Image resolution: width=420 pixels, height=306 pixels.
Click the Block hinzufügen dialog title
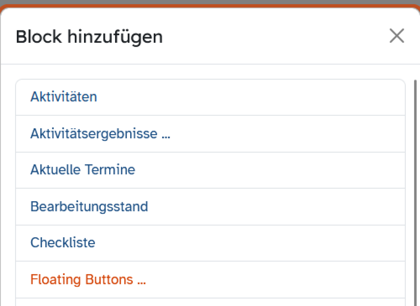point(89,37)
